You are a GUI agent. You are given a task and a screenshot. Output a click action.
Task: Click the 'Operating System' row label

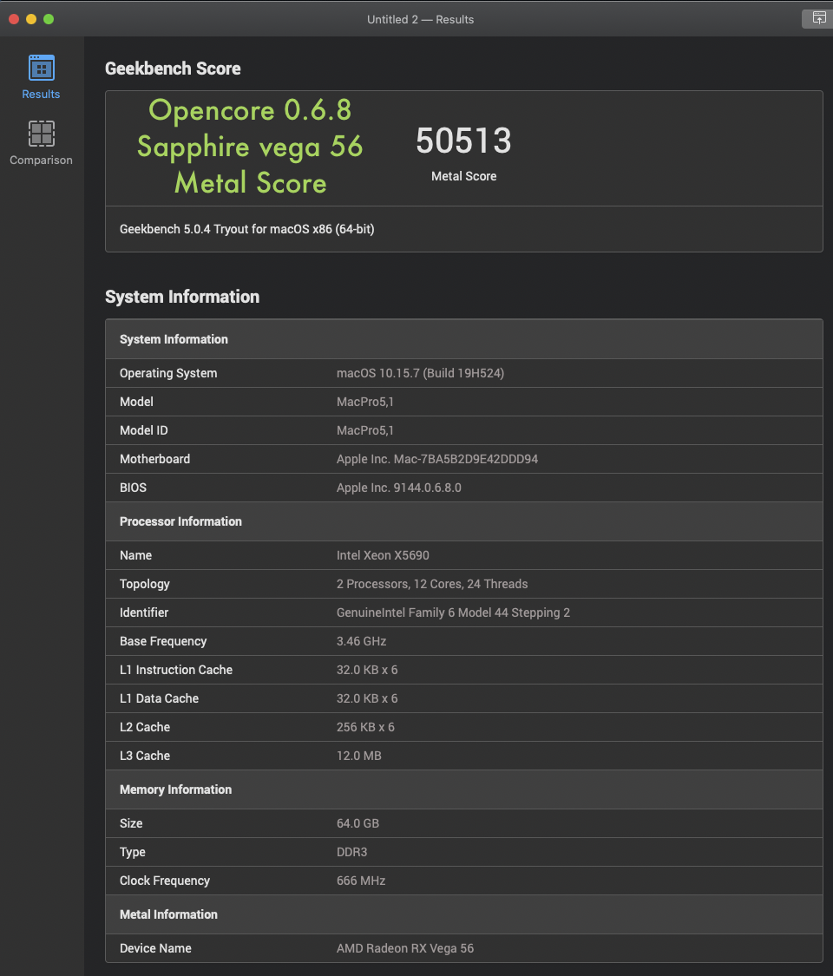pos(168,373)
